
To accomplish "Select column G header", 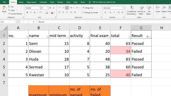I will 141,28.
